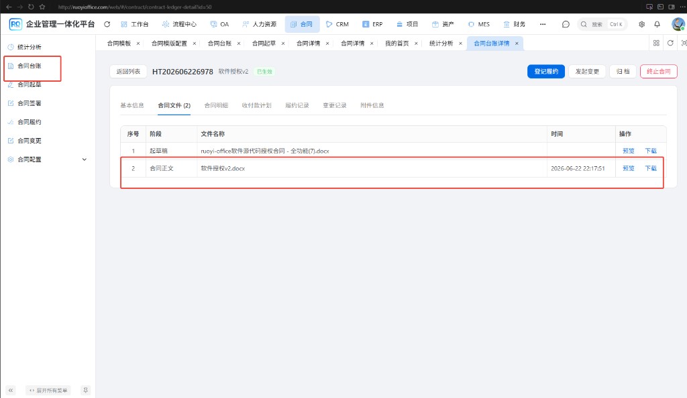Switch to the 统计分析 page tab
The height and width of the screenshot is (398, 687).
tap(441, 44)
